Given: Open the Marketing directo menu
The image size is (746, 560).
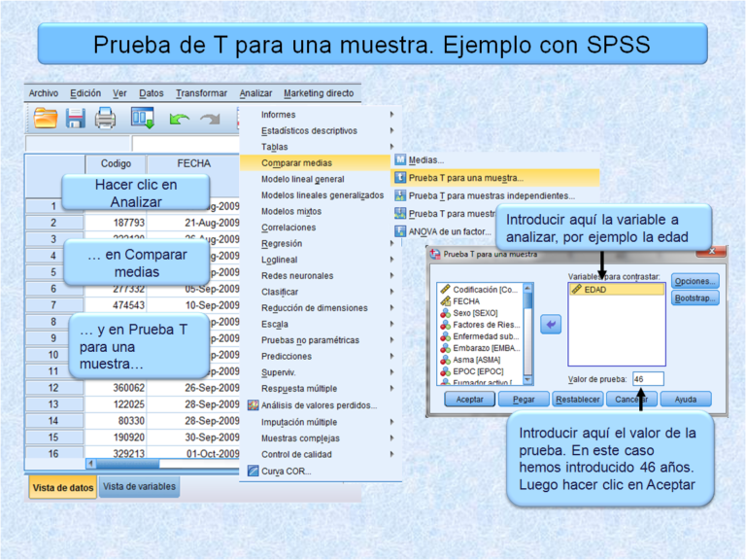Looking at the screenshot, I should point(319,93).
